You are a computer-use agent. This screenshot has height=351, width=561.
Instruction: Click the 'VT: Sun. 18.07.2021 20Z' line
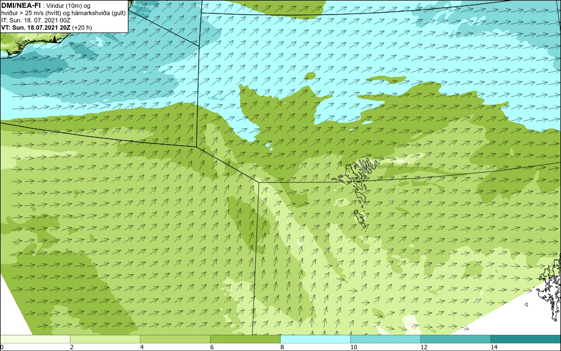coord(47,27)
